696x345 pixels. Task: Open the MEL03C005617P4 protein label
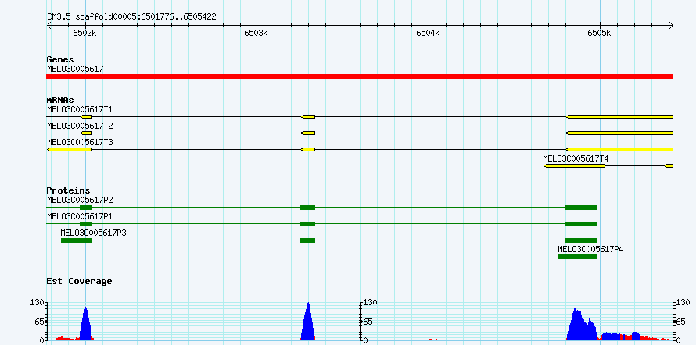(590, 249)
